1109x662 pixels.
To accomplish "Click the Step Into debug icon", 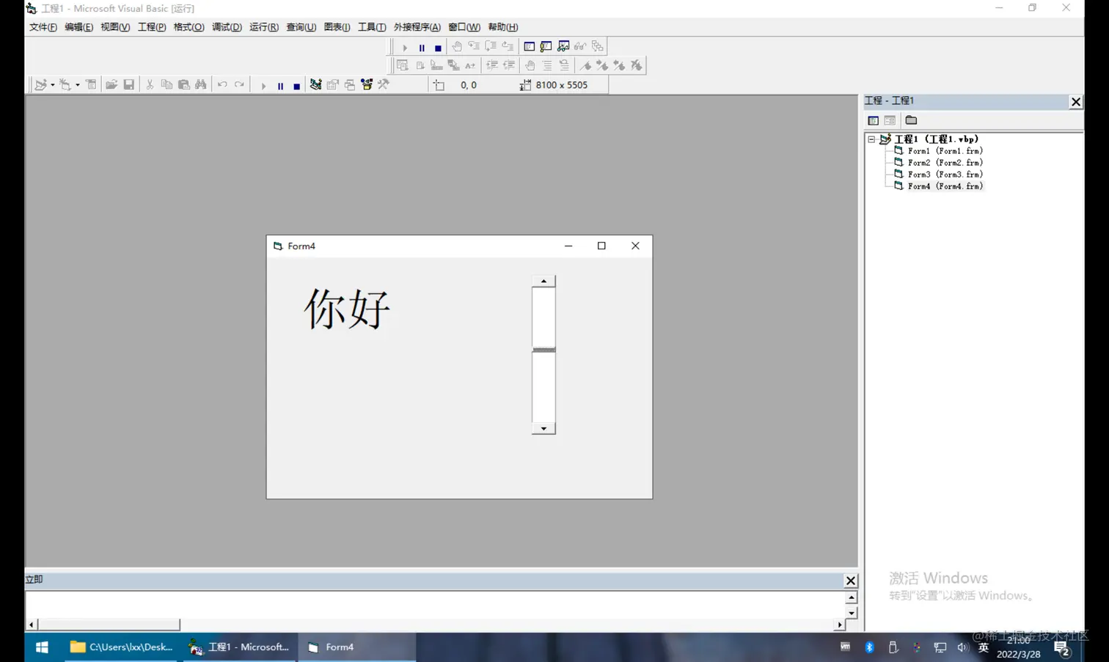I will coord(474,46).
